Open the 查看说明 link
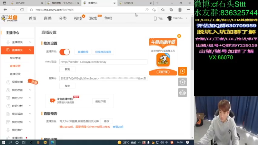This screenshot has width=258, height=145. (118, 127)
